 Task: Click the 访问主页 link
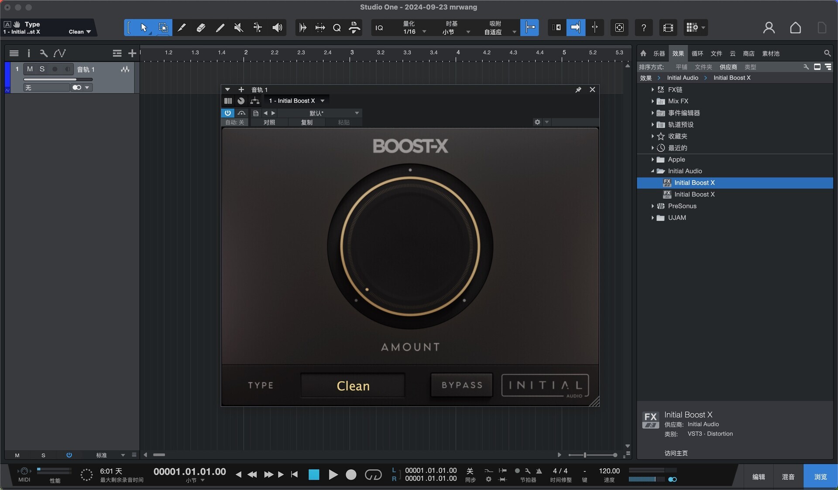pos(676,453)
